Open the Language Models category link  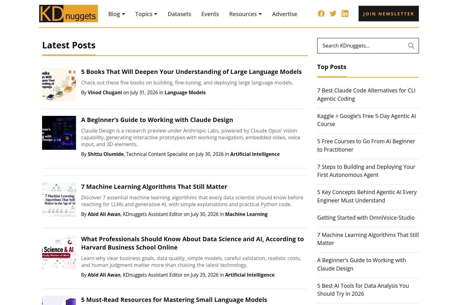[185, 92]
